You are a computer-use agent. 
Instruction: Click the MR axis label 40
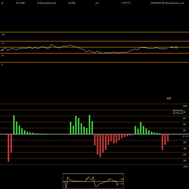pos(184,124)
